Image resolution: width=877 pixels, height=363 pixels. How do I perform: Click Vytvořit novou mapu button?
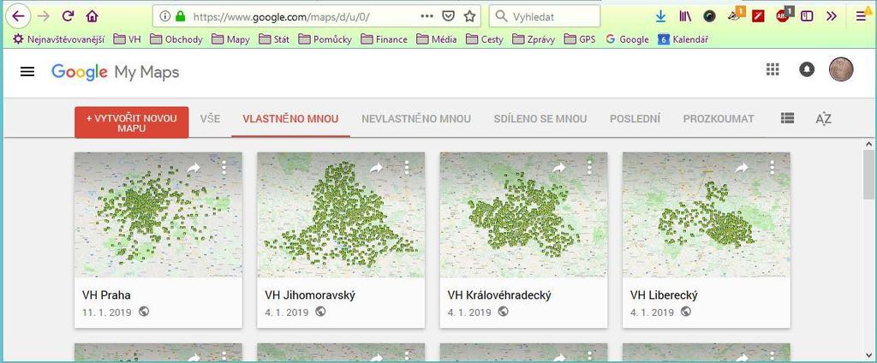pyautogui.click(x=131, y=122)
